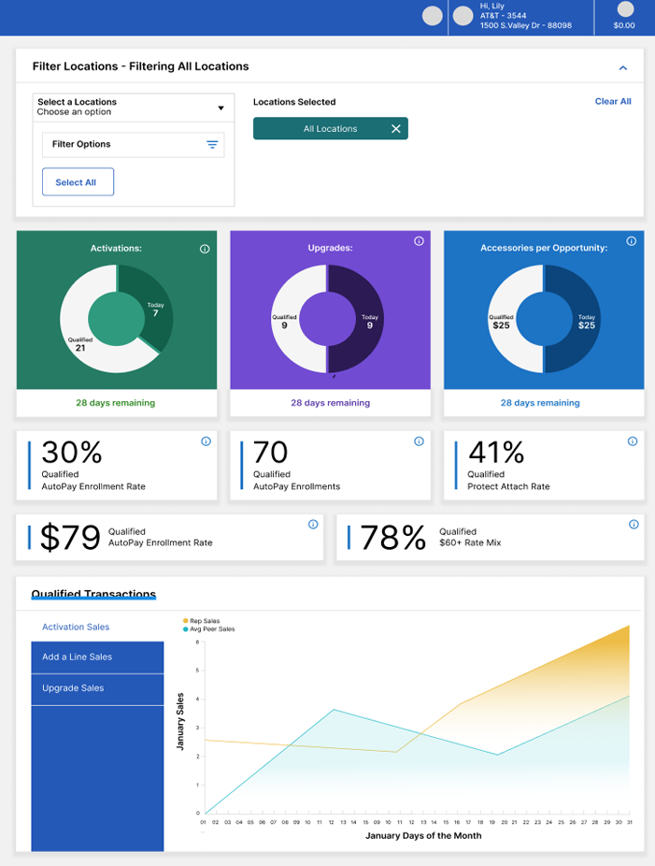
Task: Show info for 78% $60+ Rate Mix
Action: pos(633,525)
